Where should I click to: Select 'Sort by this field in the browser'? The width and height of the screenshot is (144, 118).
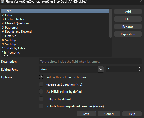tap(41, 77)
